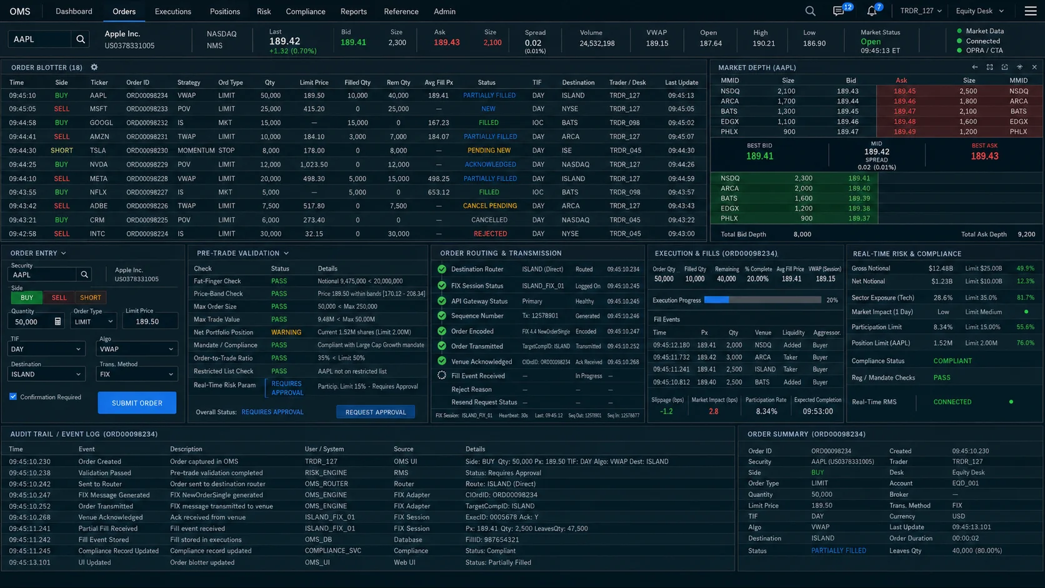Click the Execution Progress bar
The image size is (1045, 588).
(762, 300)
